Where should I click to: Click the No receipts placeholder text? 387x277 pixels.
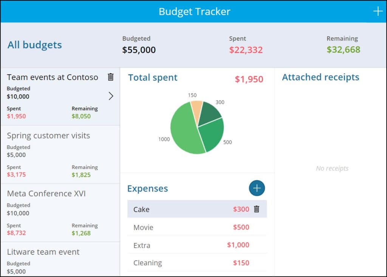[332, 168]
